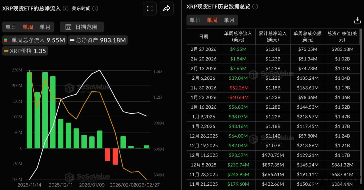This screenshot has height=190, width=364.
Task: Select the 单月 tab on the chart
Action: coord(45,27)
